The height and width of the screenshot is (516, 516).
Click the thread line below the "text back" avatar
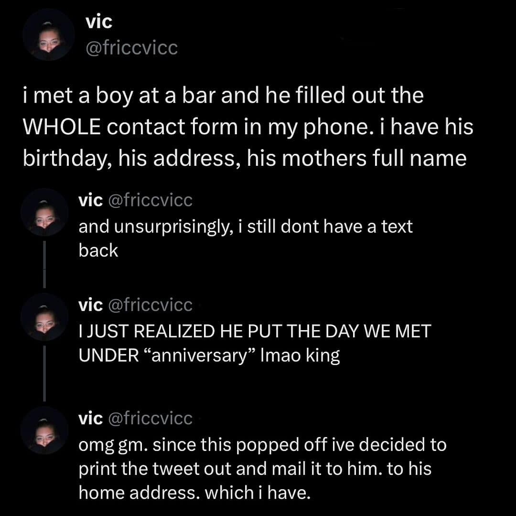click(44, 264)
